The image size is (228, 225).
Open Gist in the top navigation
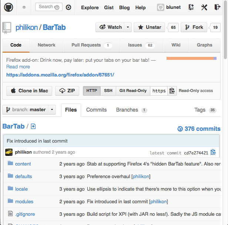point(109,7)
